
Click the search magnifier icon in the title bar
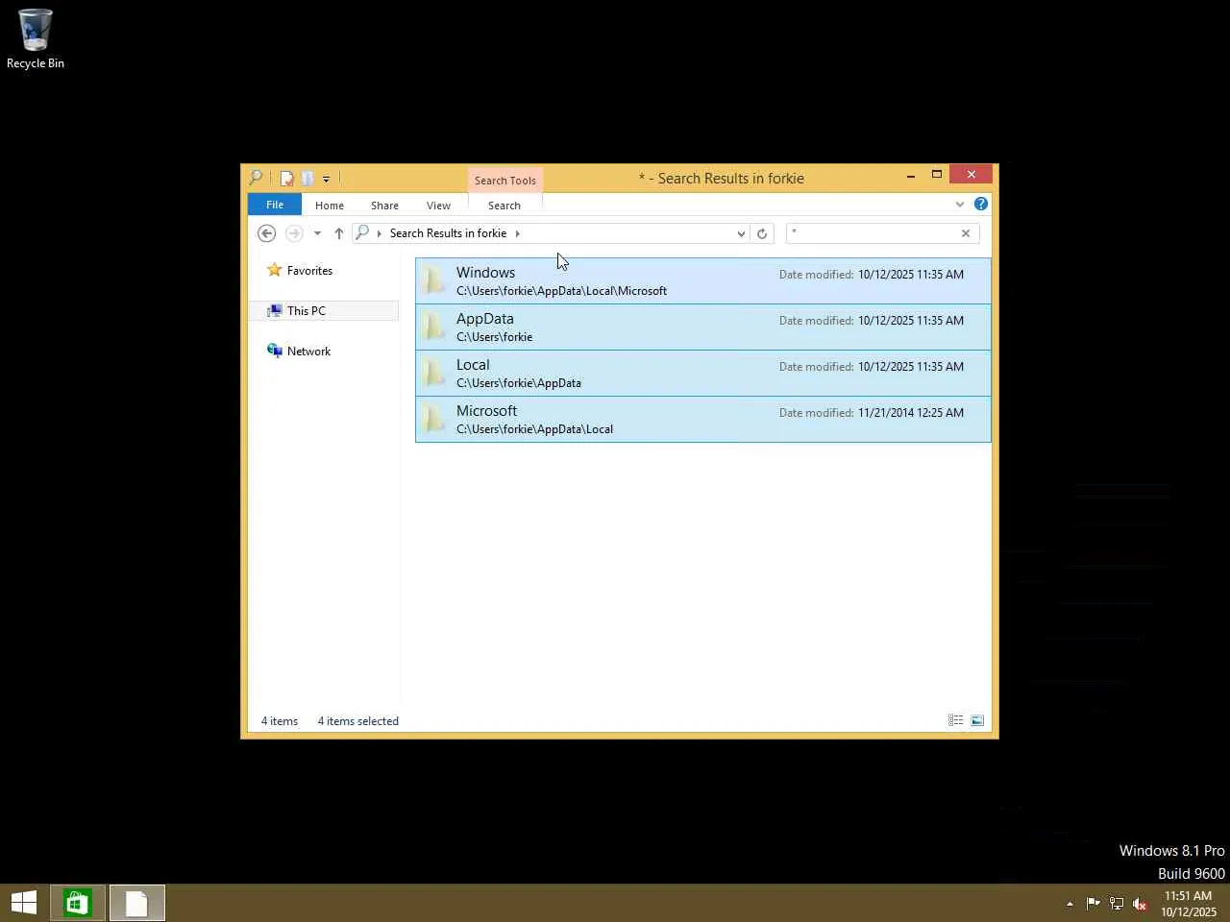click(x=256, y=178)
